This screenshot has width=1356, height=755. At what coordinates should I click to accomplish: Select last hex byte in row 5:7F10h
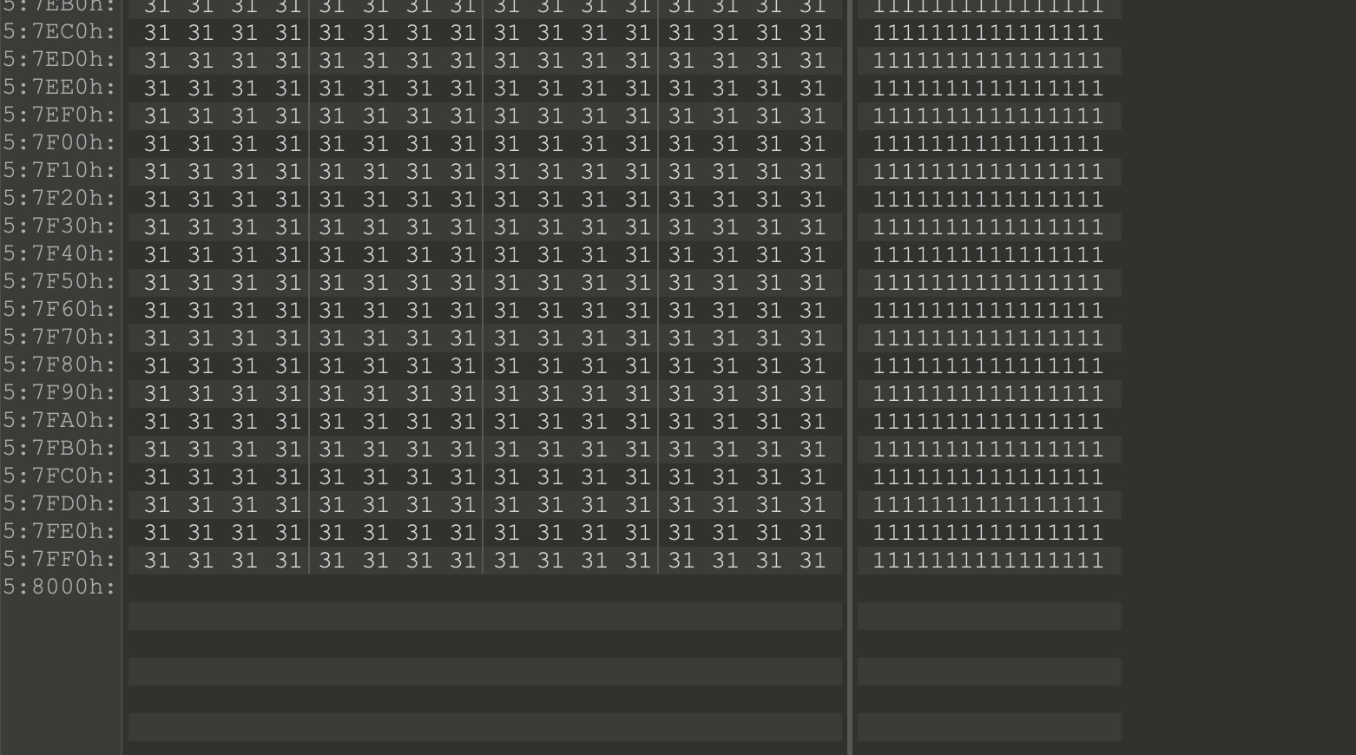coord(813,172)
